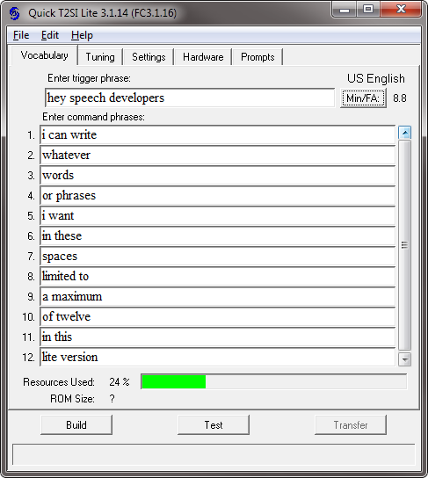Screen dimensions: 428x478
Task: Click the scrollbar up arrow
Action: [x=404, y=133]
